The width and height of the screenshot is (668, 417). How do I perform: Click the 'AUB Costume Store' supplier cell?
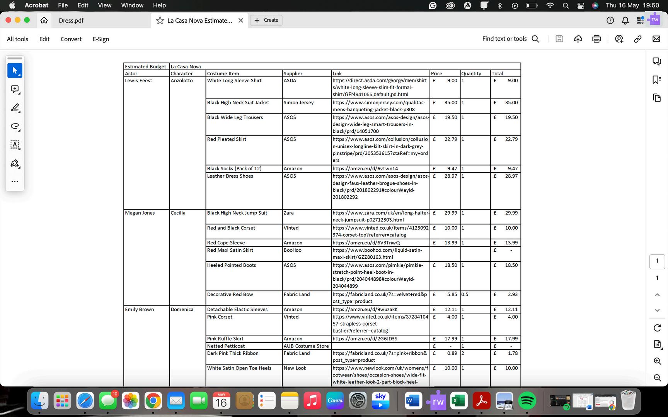[306, 346]
